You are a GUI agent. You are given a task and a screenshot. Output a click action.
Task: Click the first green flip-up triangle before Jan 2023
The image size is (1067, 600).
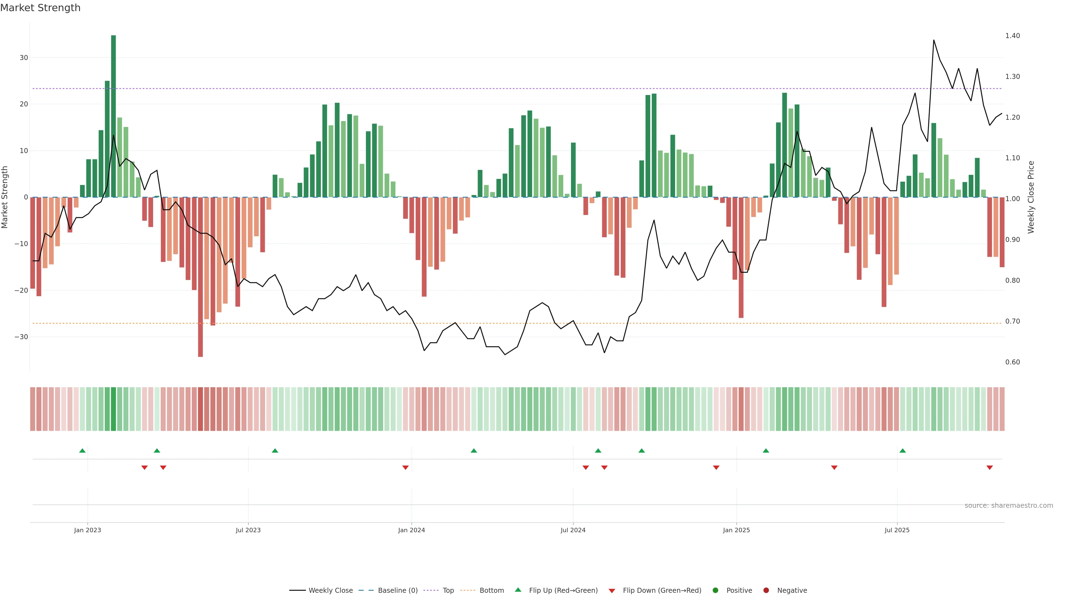83,451
